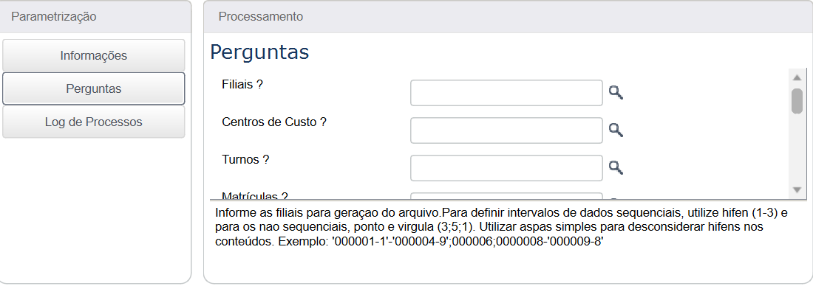Click the "Turnos ?" label
Viewport: 813px width, 286px height.
coord(245,160)
